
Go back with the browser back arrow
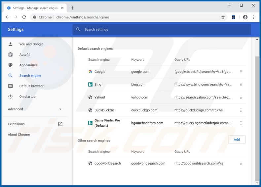coord(7,17)
